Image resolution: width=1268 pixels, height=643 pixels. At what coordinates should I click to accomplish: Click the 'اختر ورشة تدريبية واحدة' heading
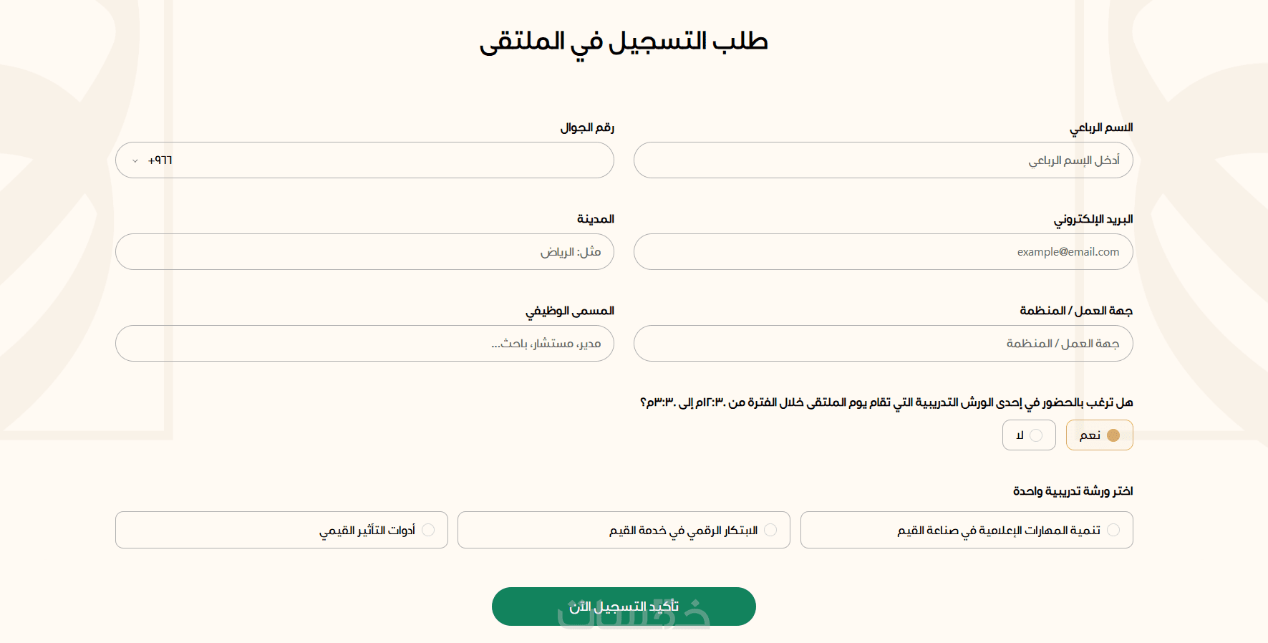[1073, 491]
